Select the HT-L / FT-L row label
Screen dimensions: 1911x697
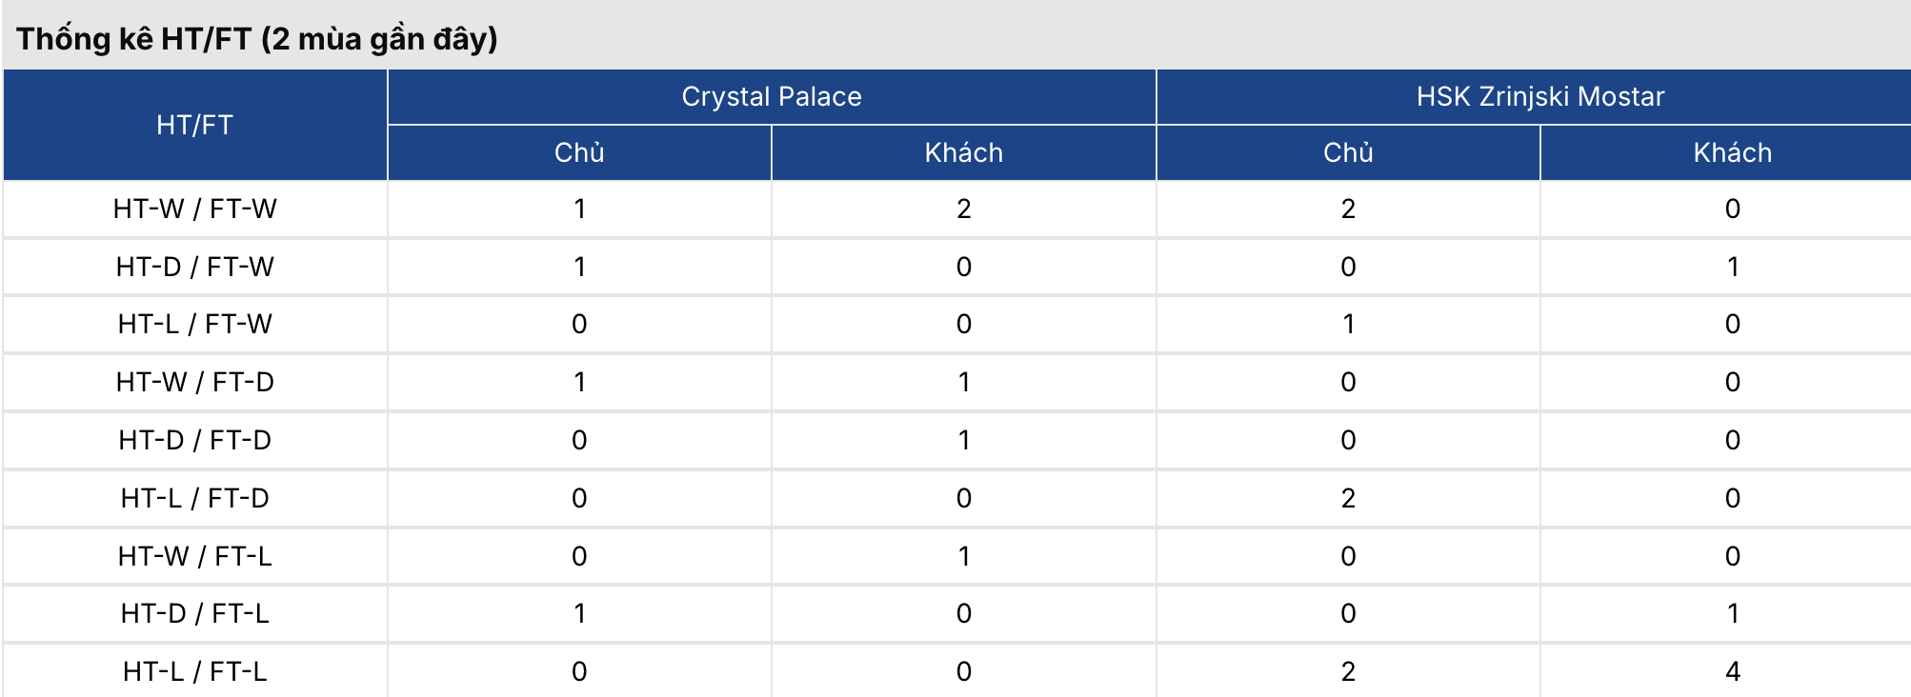coord(194,671)
